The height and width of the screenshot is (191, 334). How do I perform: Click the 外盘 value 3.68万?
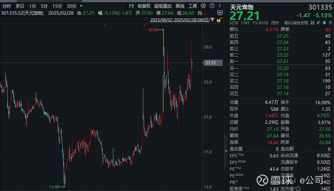pos(272,115)
